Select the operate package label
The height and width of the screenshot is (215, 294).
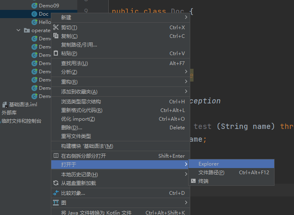41,30
